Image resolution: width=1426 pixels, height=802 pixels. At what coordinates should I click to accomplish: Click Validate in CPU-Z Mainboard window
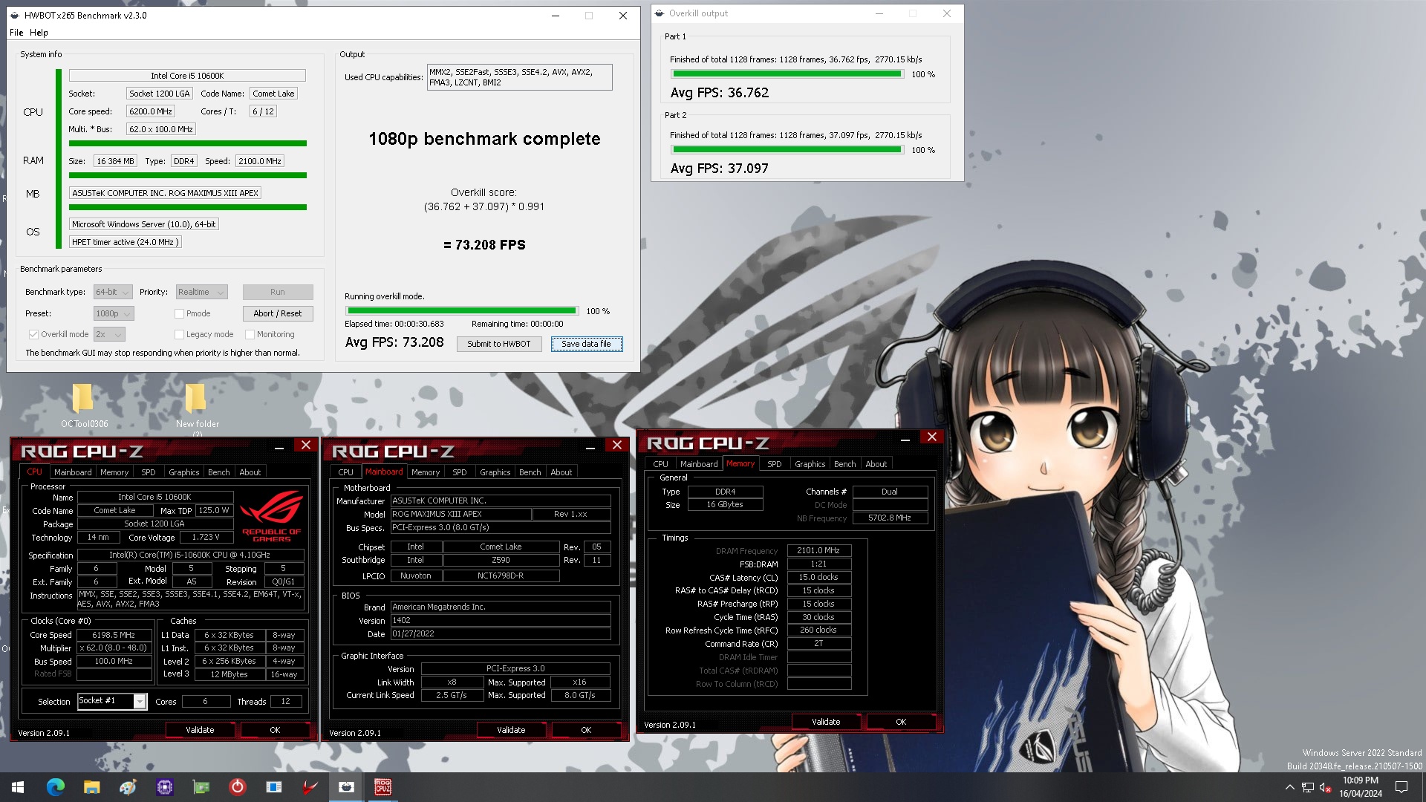[x=511, y=731]
